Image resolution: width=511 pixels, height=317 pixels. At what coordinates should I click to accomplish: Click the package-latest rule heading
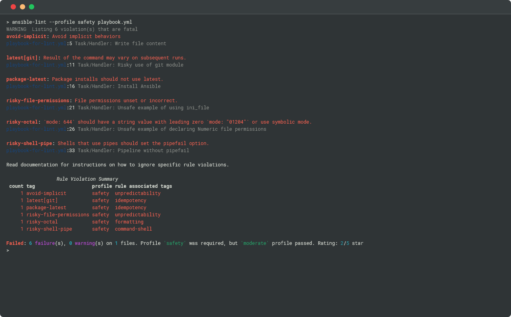pyautogui.click(x=26, y=79)
